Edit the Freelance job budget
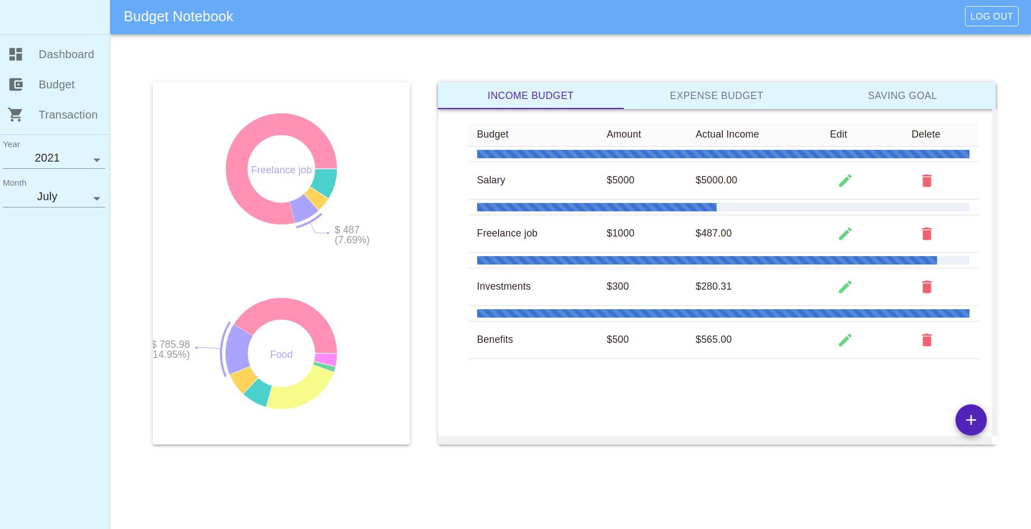1031x529 pixels. click(845, 233)
